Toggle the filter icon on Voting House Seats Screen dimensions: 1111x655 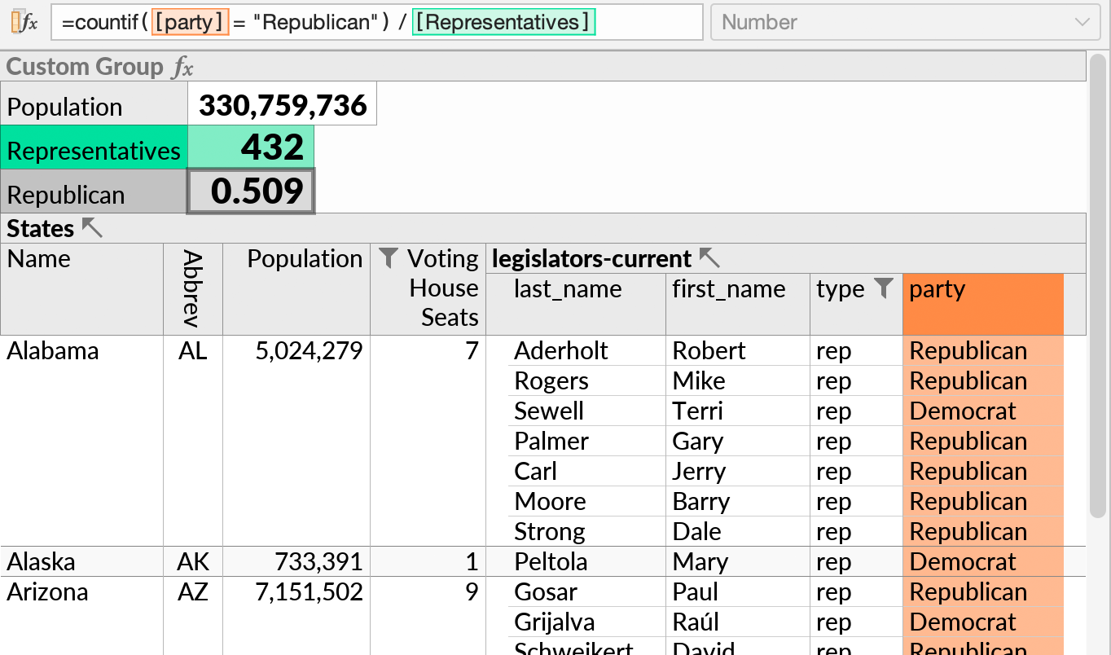tap(389, 259)
